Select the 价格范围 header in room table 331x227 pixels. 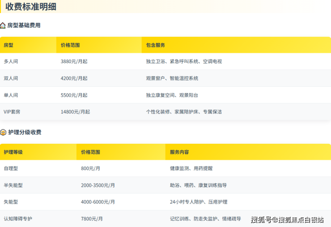tap(70, 45)
